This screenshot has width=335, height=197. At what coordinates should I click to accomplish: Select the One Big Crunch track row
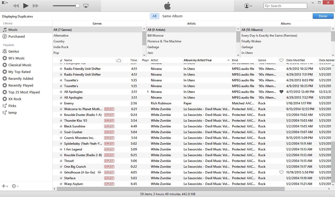point(192,167)
